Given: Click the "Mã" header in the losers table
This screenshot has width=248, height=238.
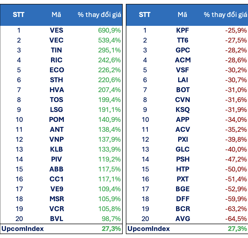Looking at the screenshot, I should [x=182, y=15].
